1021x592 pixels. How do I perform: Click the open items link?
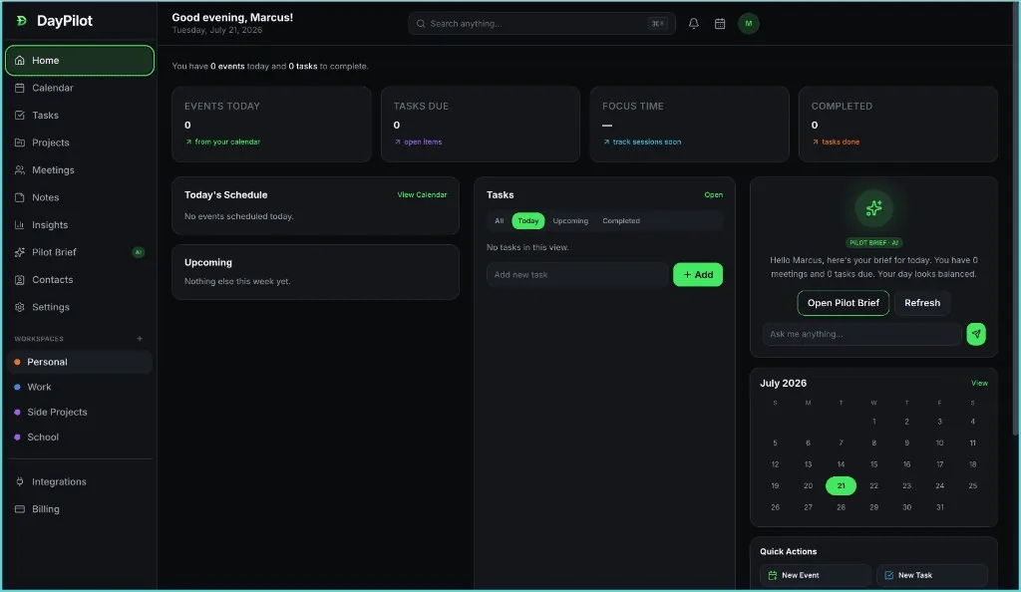(418, 142)
